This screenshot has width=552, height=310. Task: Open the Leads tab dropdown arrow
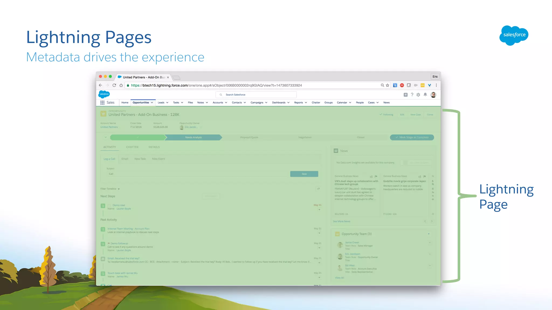coord(167,103)
